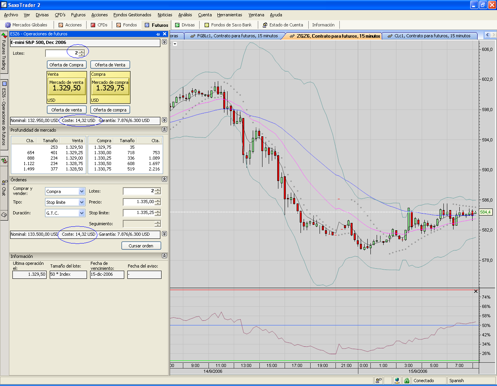
Task: Open the Comprar y vender dropdown
Action: point(82,191)
